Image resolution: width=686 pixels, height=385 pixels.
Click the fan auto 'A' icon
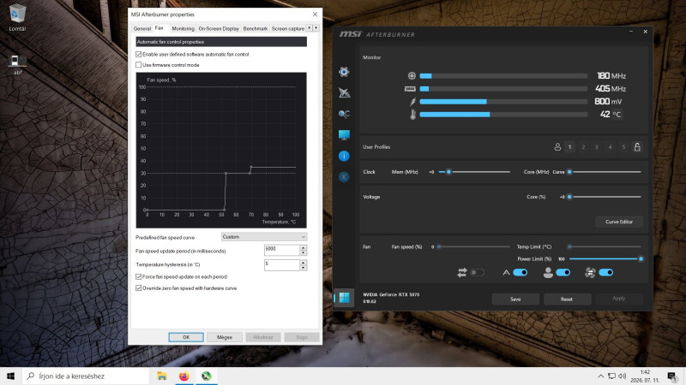pos(506,273)
